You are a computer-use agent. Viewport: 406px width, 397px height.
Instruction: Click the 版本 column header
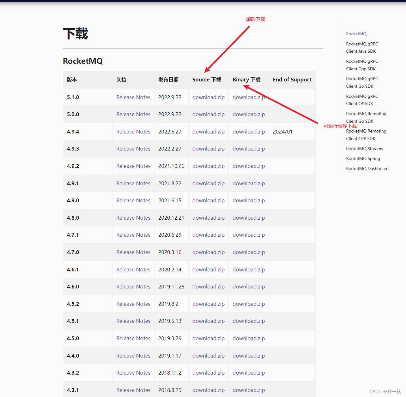pos(72,80)
